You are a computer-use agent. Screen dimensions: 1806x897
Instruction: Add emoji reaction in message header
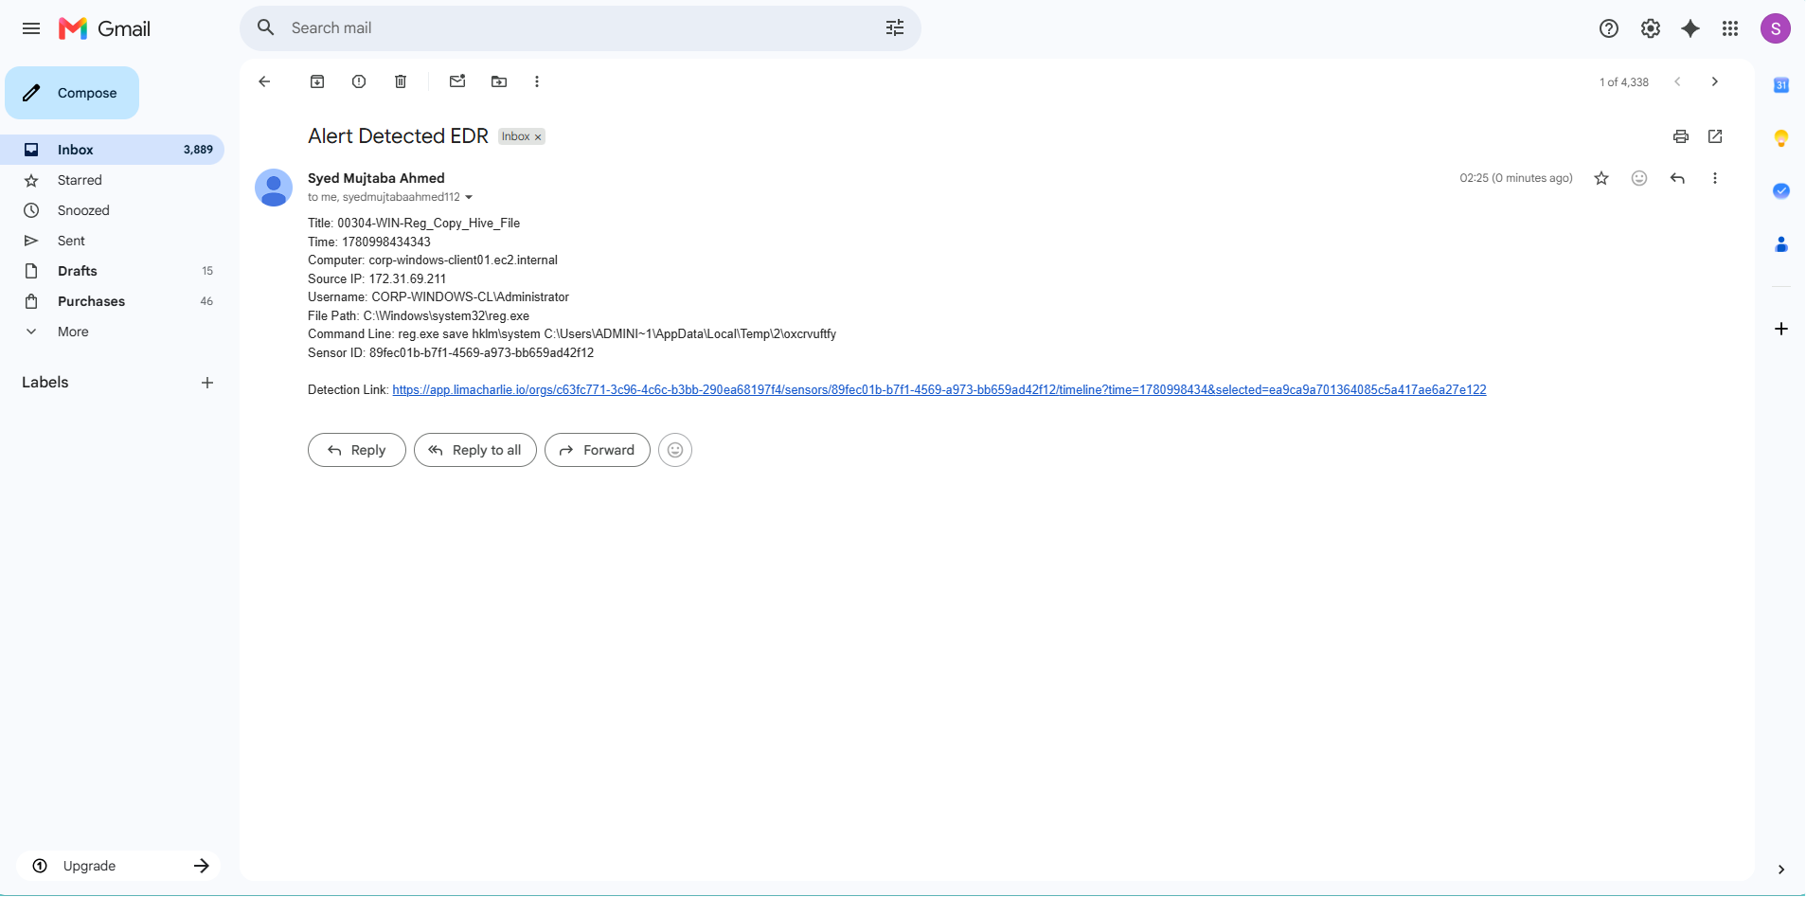[1639, 178]
